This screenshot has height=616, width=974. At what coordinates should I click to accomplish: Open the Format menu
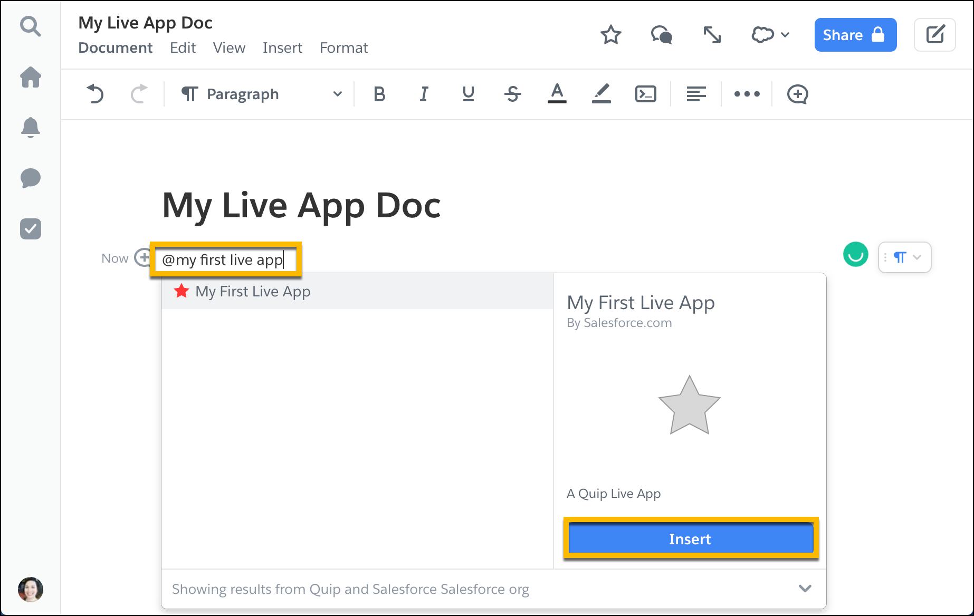[x=343, y=48]
